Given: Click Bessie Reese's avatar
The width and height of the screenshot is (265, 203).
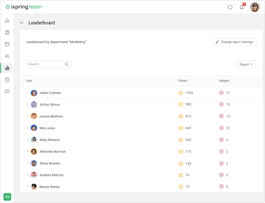Looking at the screenshot, I should tap(34, 187).
